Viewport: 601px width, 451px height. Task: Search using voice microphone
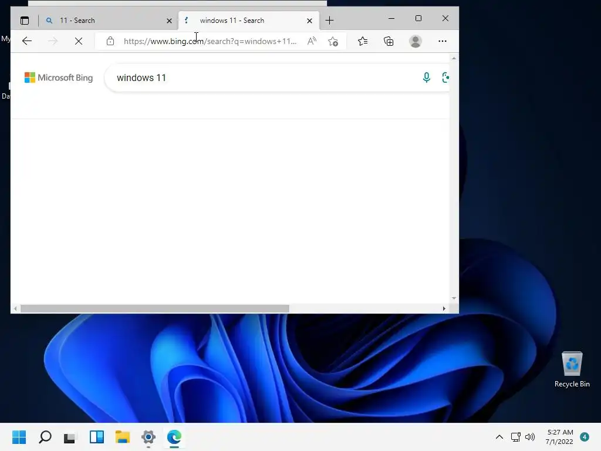click(426, 78)
